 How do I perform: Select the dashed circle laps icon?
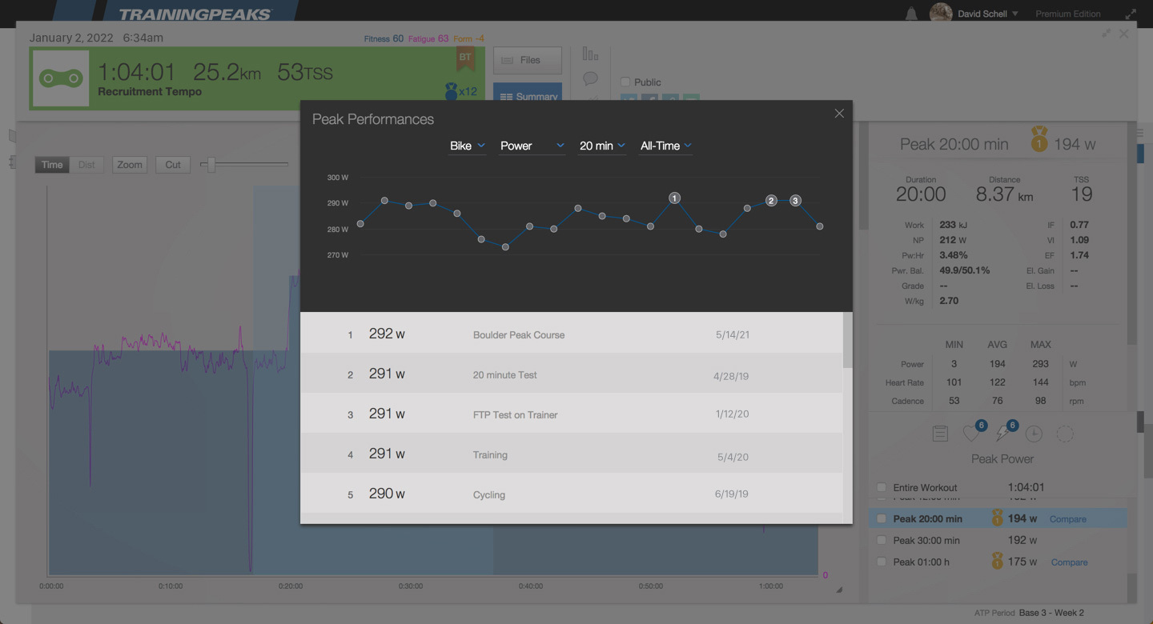pyautogui.click(x=1065, y=433)
